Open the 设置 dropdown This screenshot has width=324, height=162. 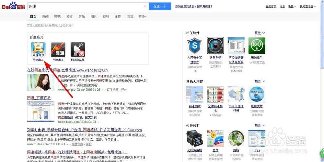(292, 6)
